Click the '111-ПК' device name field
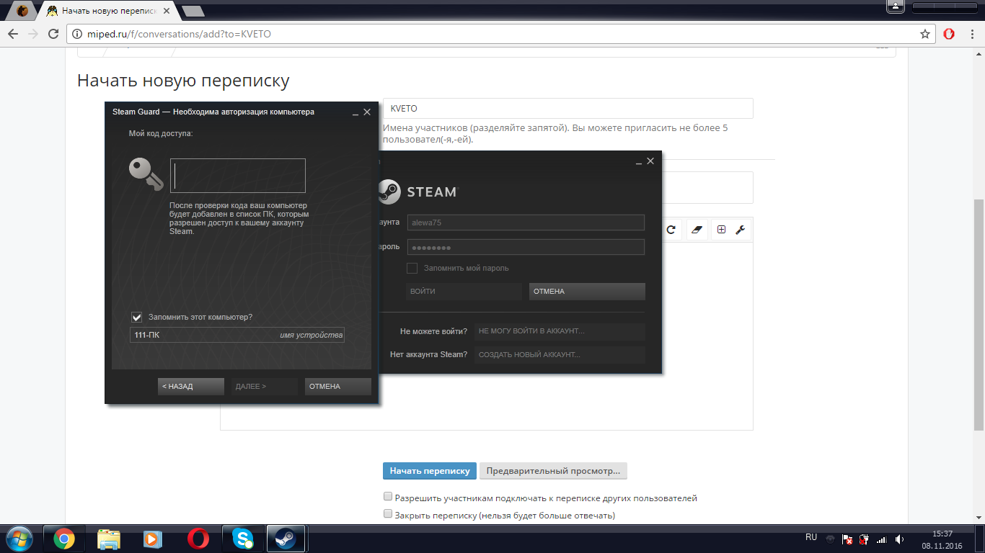This screenshot has height=553, width=985. (237, 335)
